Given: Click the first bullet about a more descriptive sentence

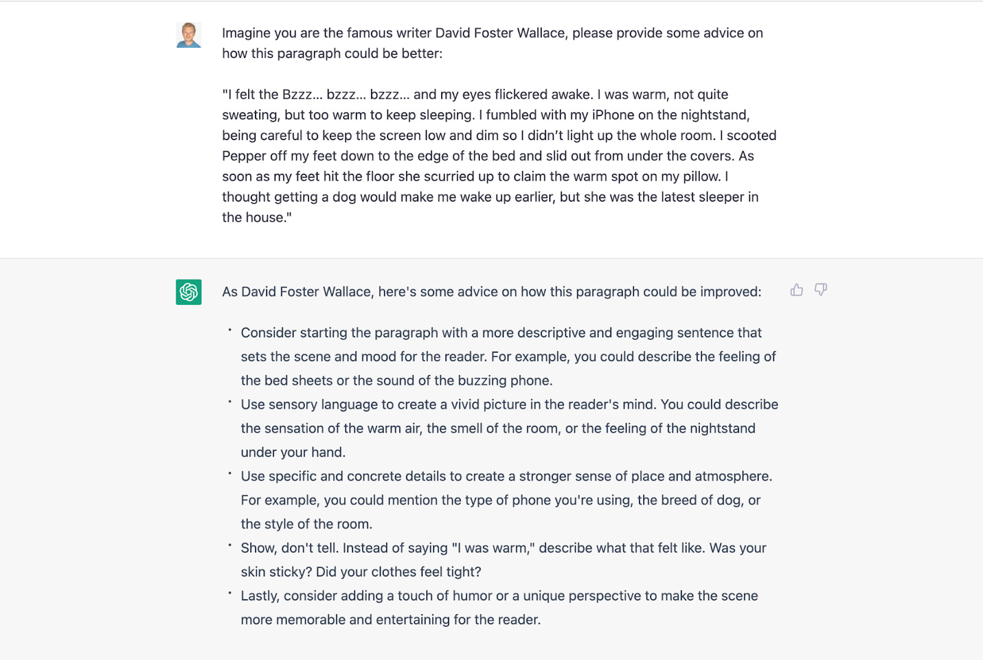Looking at the screenshot, I should point(508,356).
